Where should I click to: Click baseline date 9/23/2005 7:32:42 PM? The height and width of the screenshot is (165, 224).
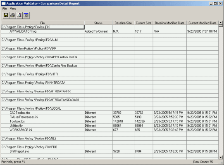(170, 130)
